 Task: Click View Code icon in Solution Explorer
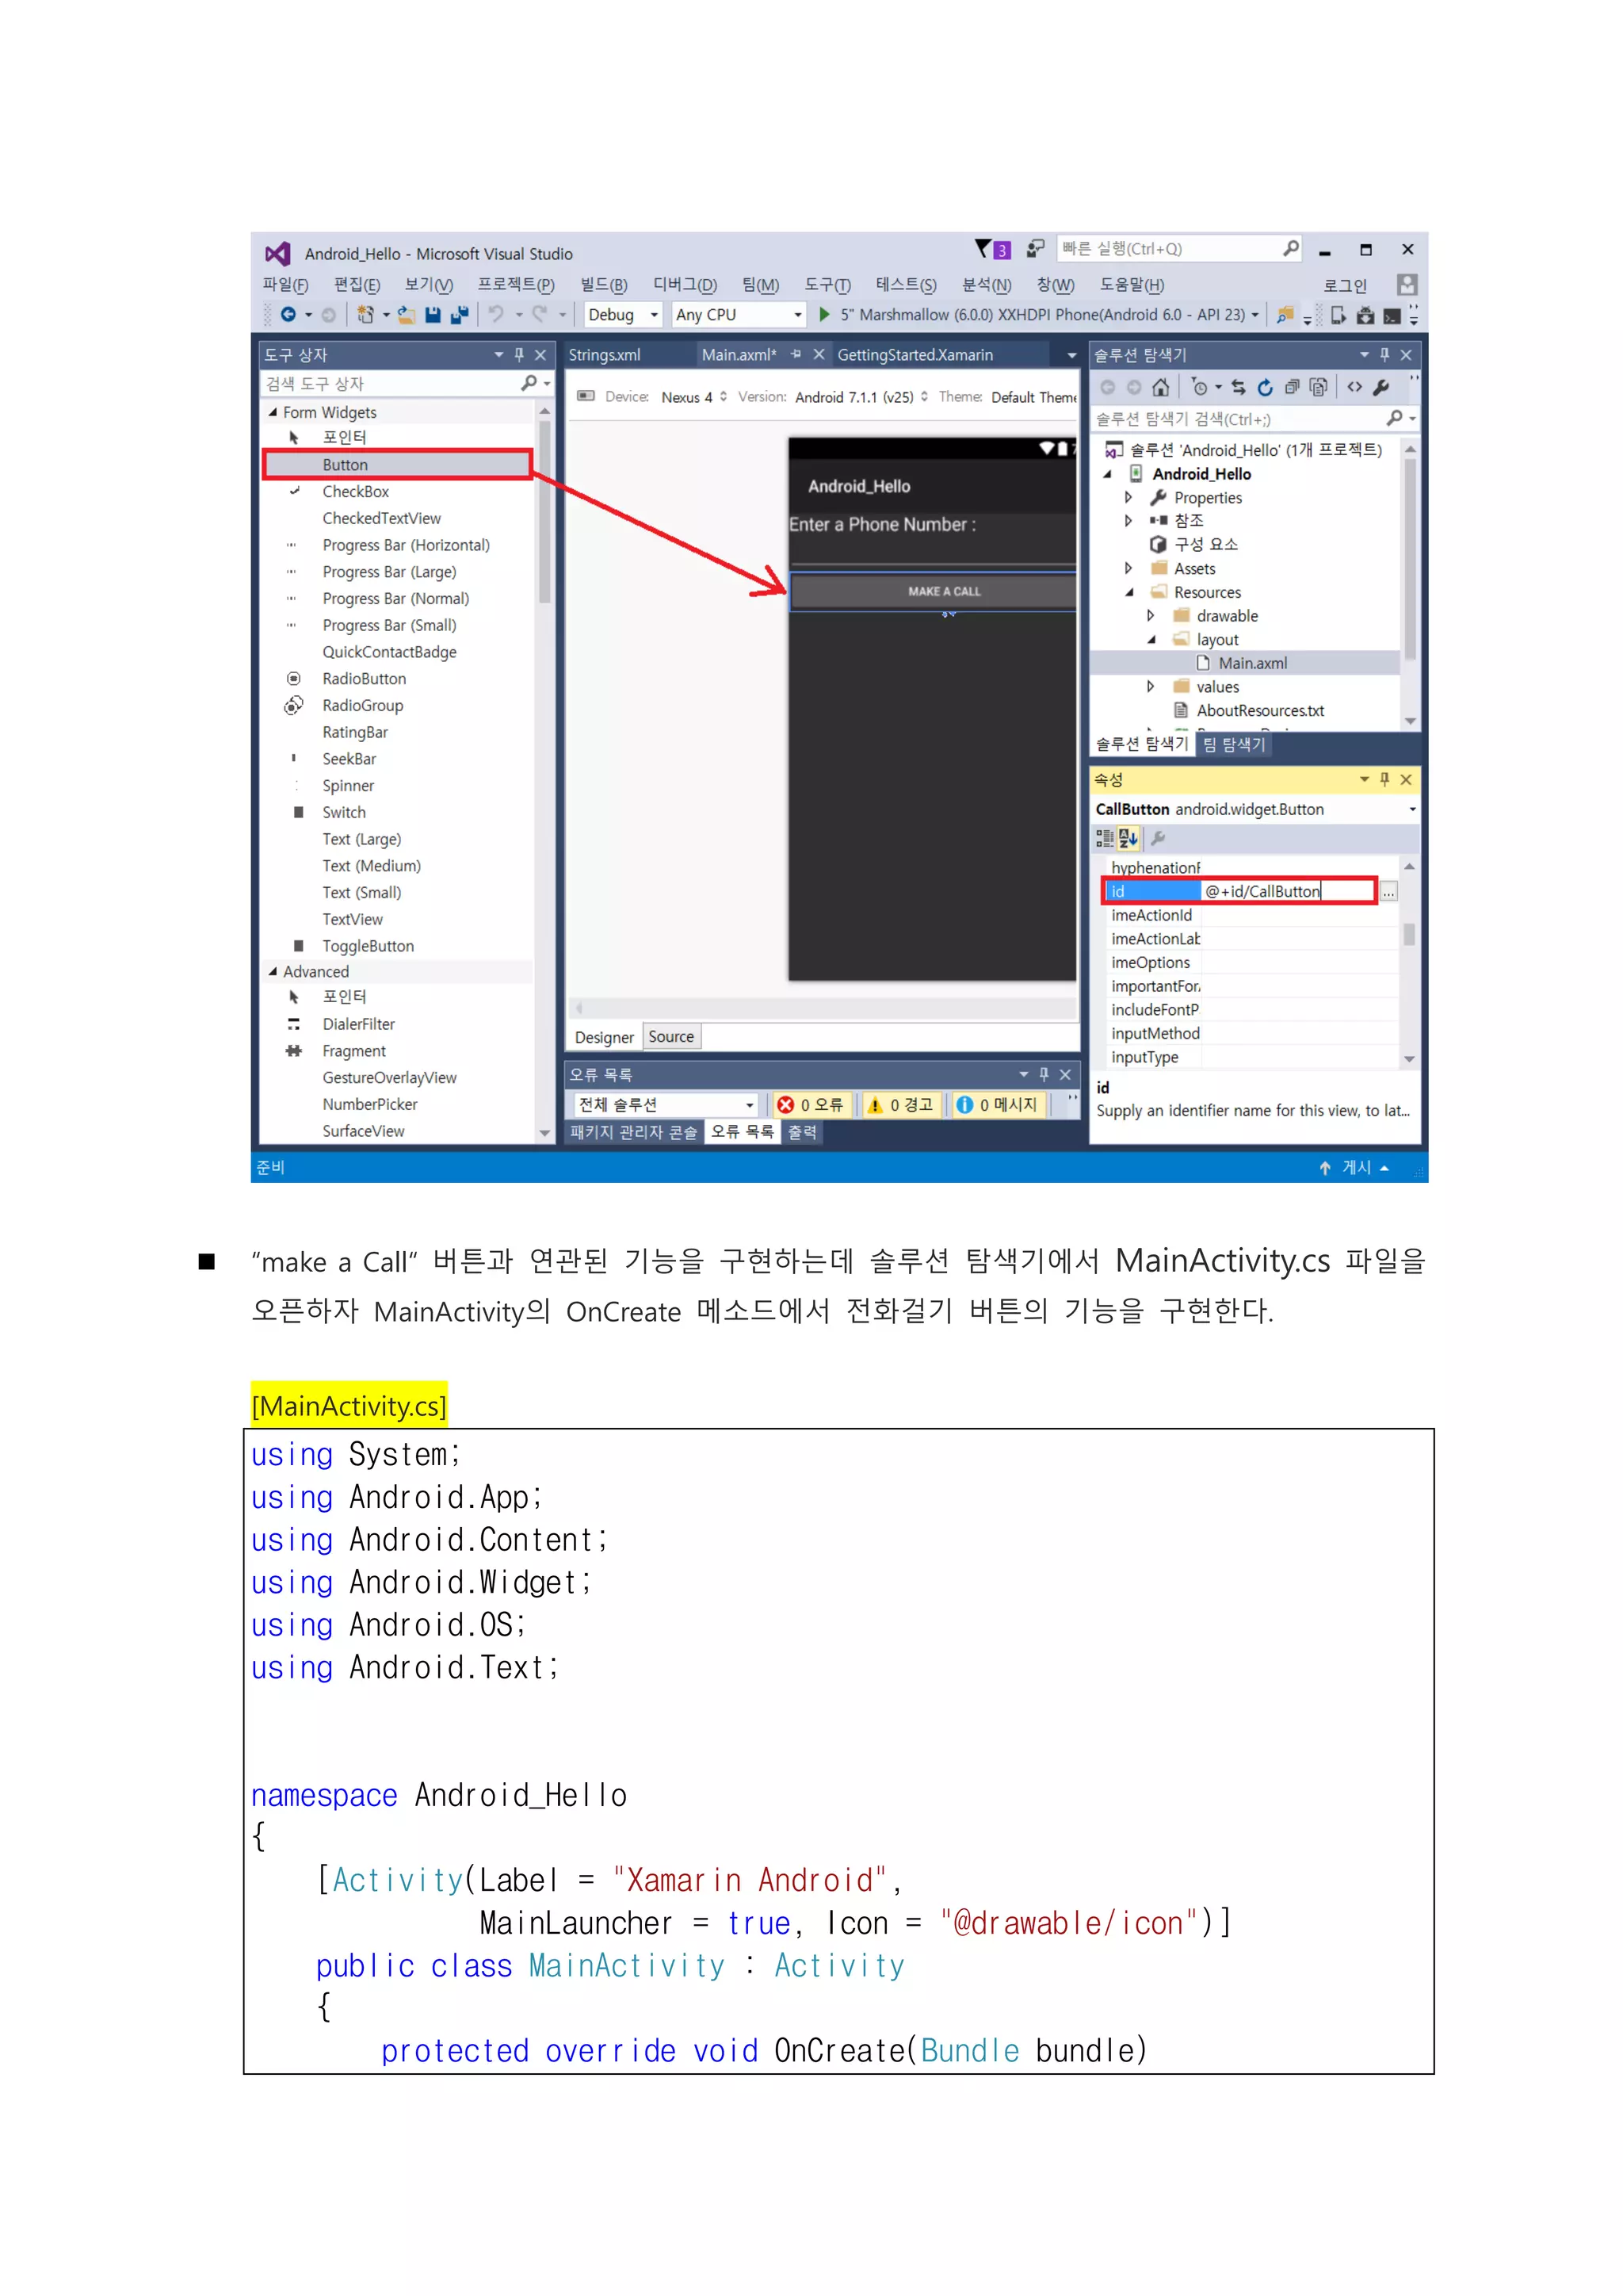pyautogui.click(x=1354, y=387)
